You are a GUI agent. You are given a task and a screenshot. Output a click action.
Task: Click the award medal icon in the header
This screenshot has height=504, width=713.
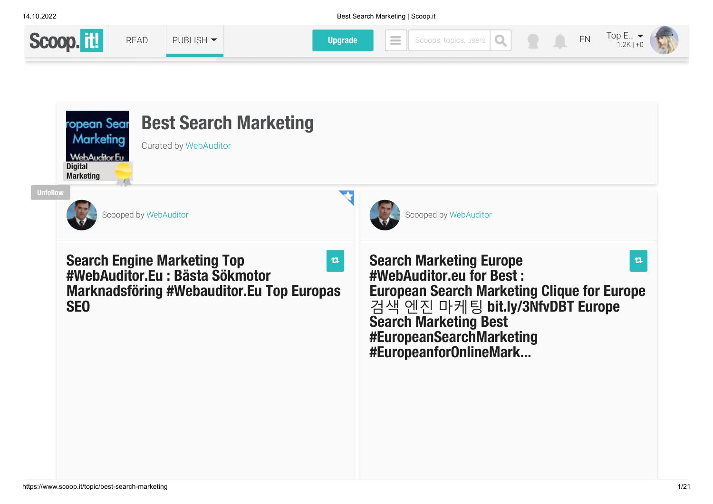533,41
